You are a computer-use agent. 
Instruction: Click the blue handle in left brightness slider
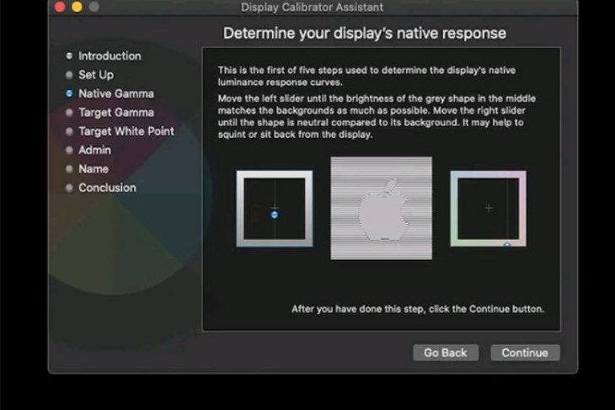click(275, 215)
